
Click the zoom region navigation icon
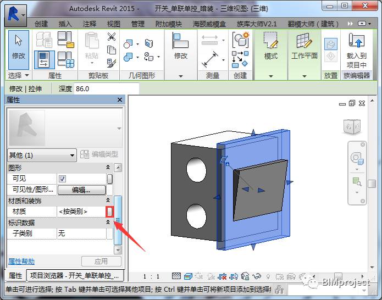point(357,182)
